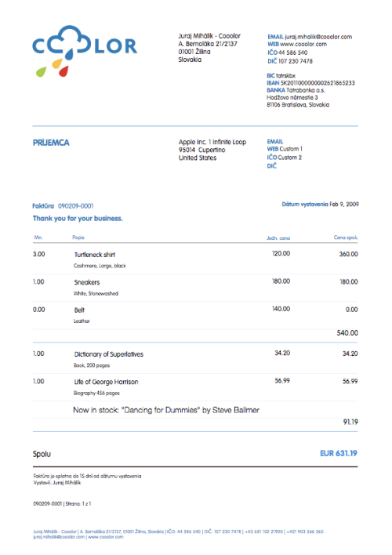The width and height of the screenshot is (392, 555).
Task: Click the Apple Inc. recipient address
Action: (212, 150)
